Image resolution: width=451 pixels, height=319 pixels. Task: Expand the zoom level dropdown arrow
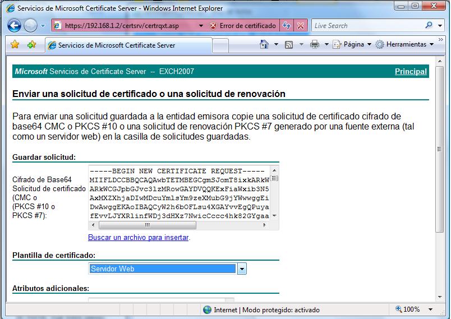pos(431,309)
